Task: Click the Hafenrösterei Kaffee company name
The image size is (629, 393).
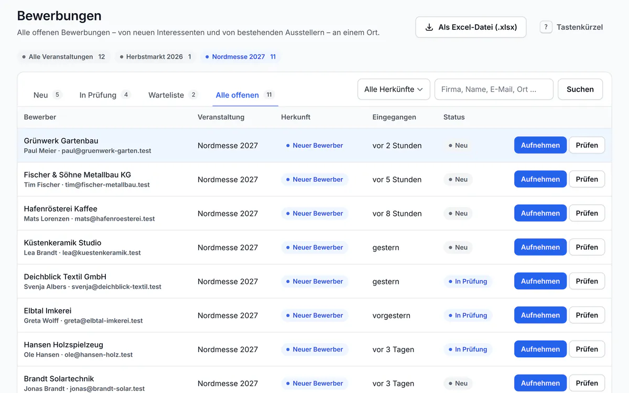Action: click(60, 209)
